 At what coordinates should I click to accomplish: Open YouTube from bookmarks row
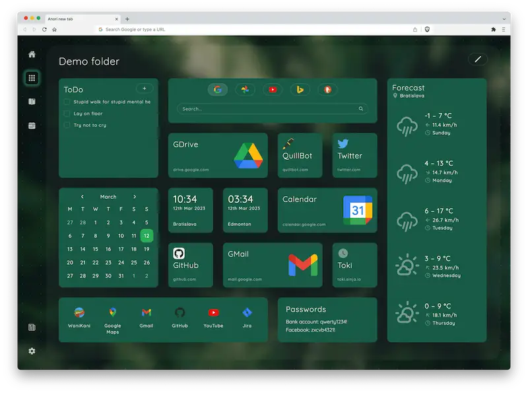tap(213, 318)
